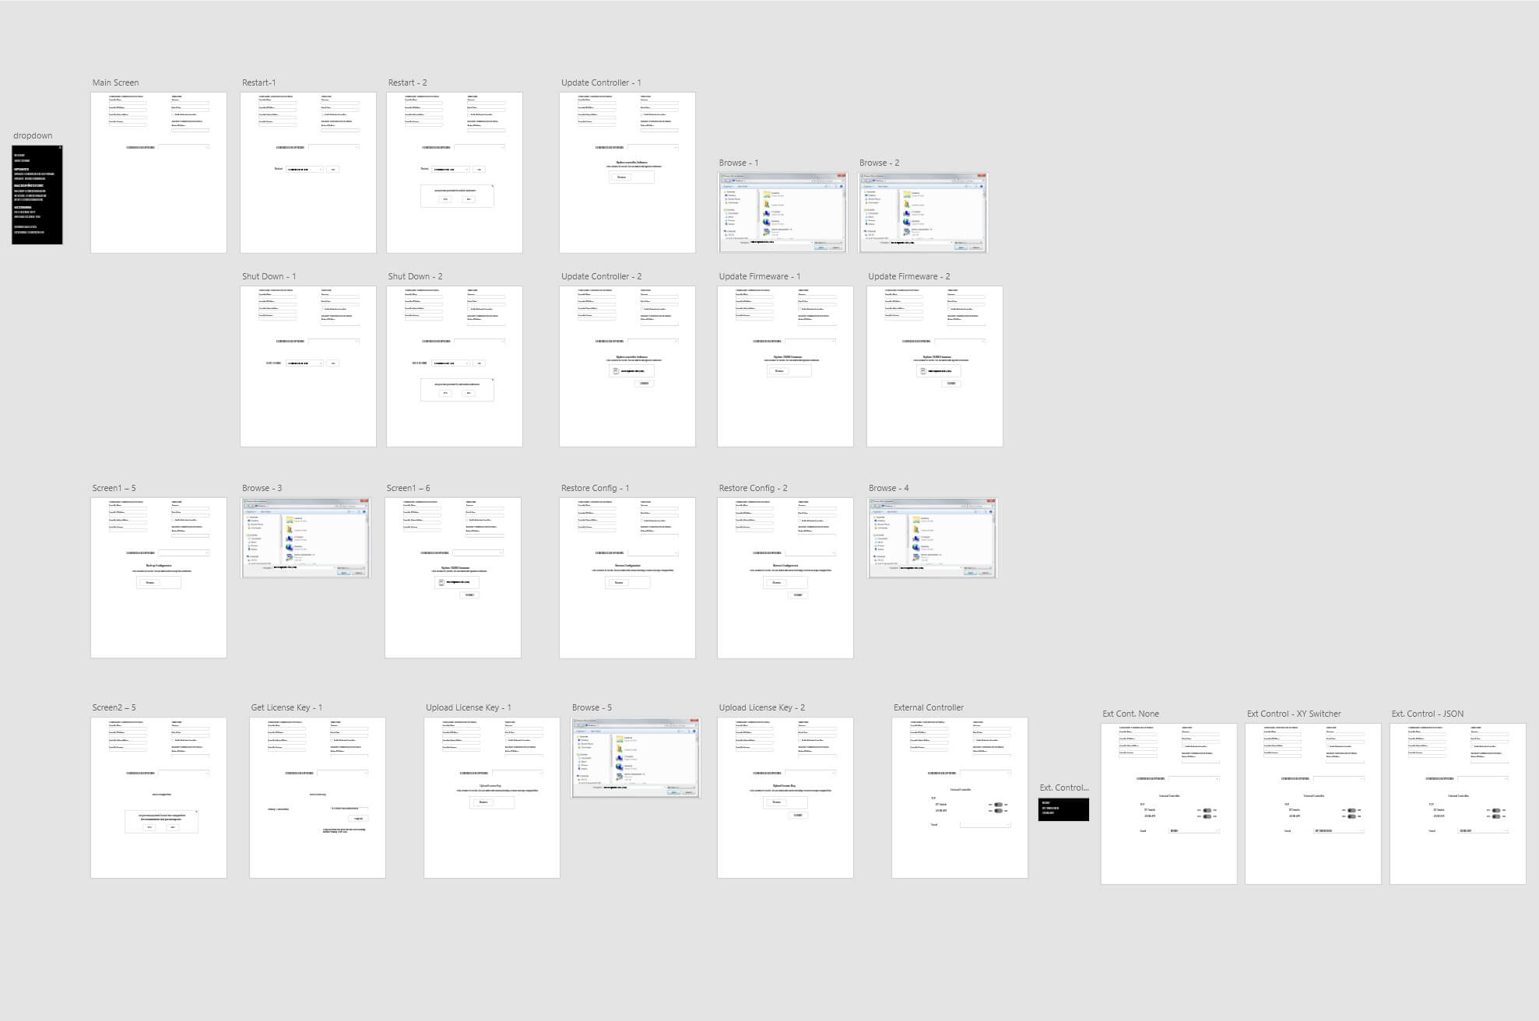Click file icon in Update Controller - 2 artboard

click(616, 371)
